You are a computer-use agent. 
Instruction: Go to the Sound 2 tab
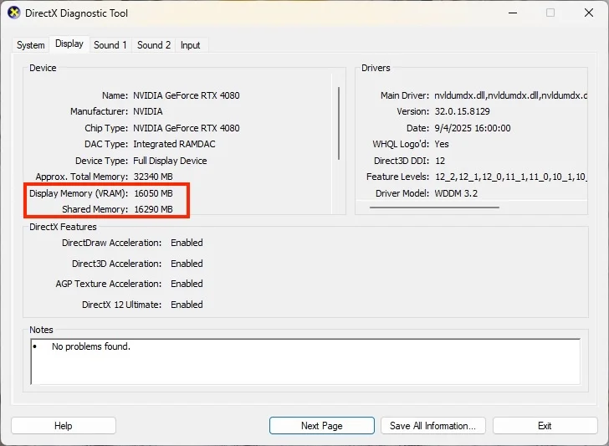(x=154, y=45)
